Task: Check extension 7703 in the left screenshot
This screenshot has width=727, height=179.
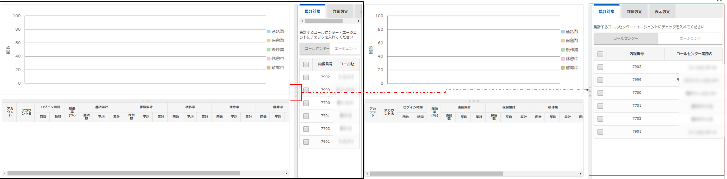Action: point(306,129)
